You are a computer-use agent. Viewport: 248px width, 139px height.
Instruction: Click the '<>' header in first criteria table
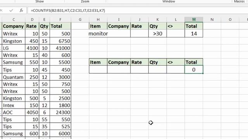(x=176, y=26)
